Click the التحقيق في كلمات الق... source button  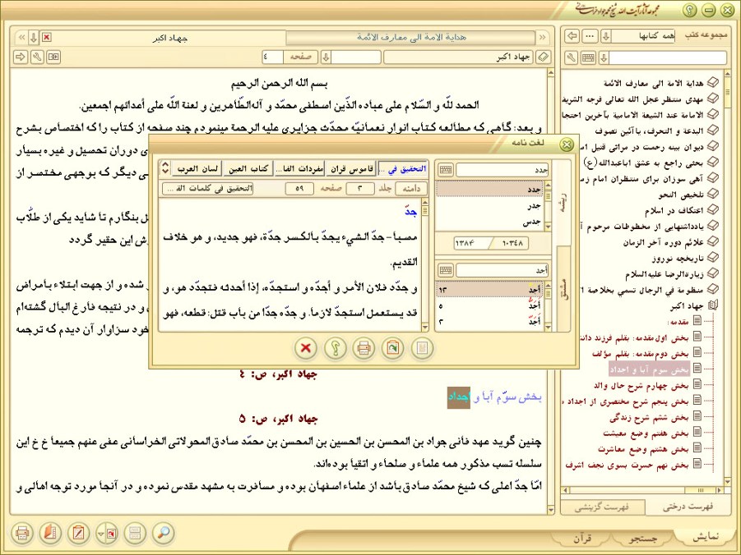point(207,188)
